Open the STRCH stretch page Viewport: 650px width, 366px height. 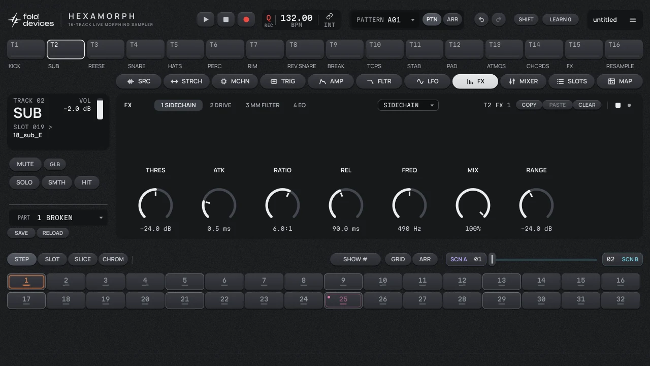[186, 81]
